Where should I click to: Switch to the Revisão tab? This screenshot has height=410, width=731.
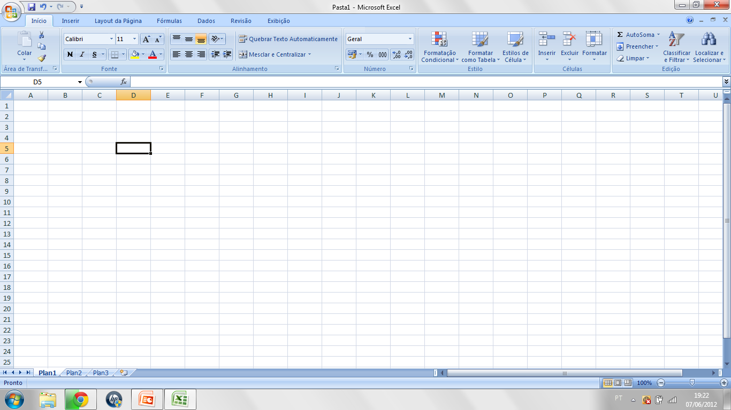tap(241, 21)
